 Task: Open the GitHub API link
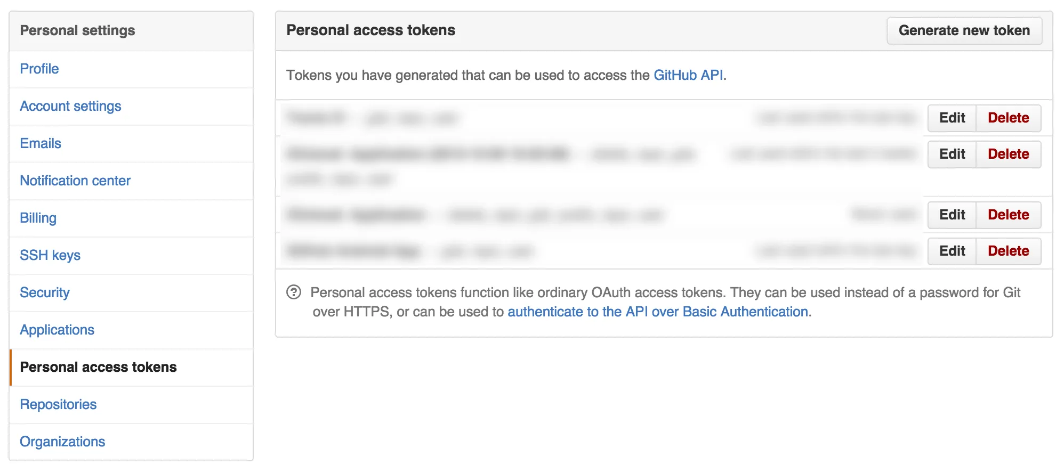pyautogui.click(x=688, y=75)
